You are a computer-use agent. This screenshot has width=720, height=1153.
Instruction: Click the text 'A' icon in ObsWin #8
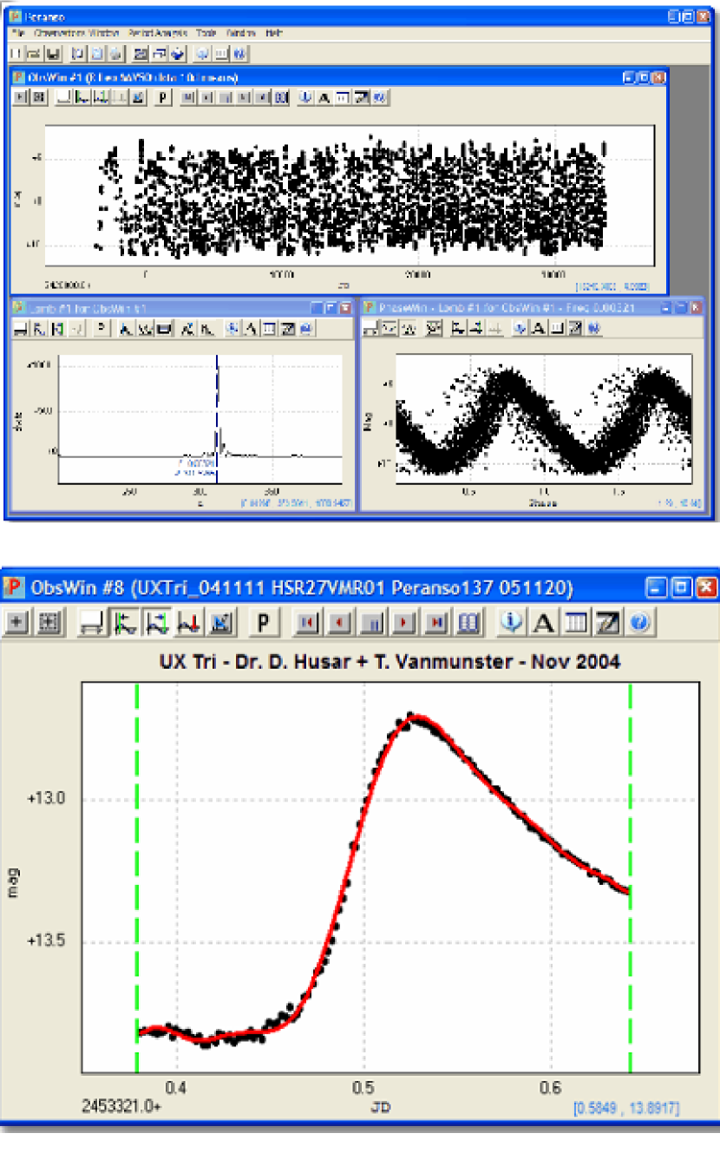click(x=544, y=622)
